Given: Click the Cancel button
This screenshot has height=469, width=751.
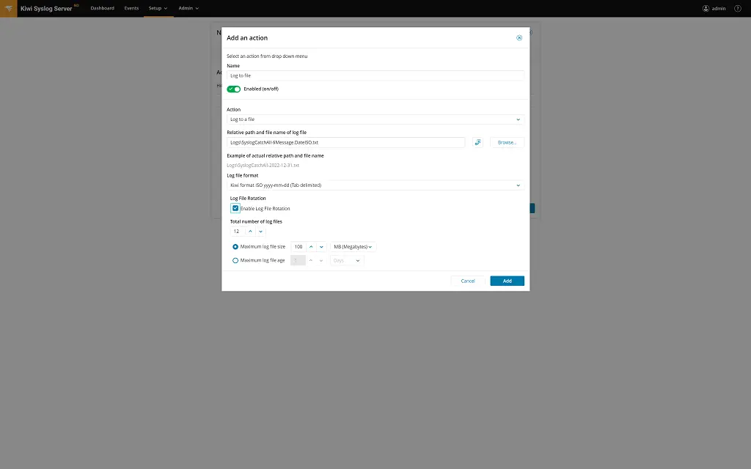Looking at the screenshot, I should 468,281.
